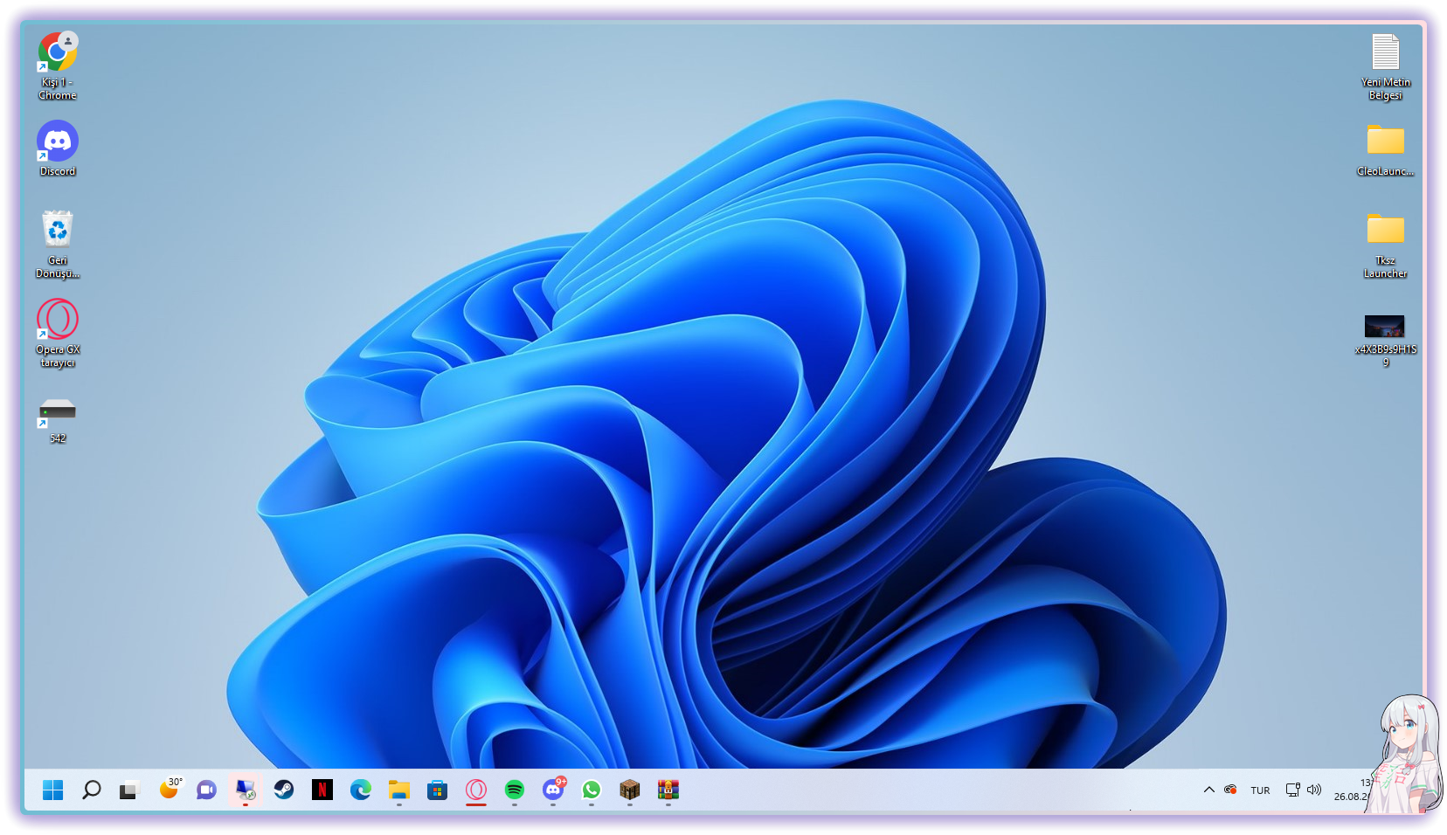Switch to Minecraft crafting table icon in taskbar

point(630,790)
